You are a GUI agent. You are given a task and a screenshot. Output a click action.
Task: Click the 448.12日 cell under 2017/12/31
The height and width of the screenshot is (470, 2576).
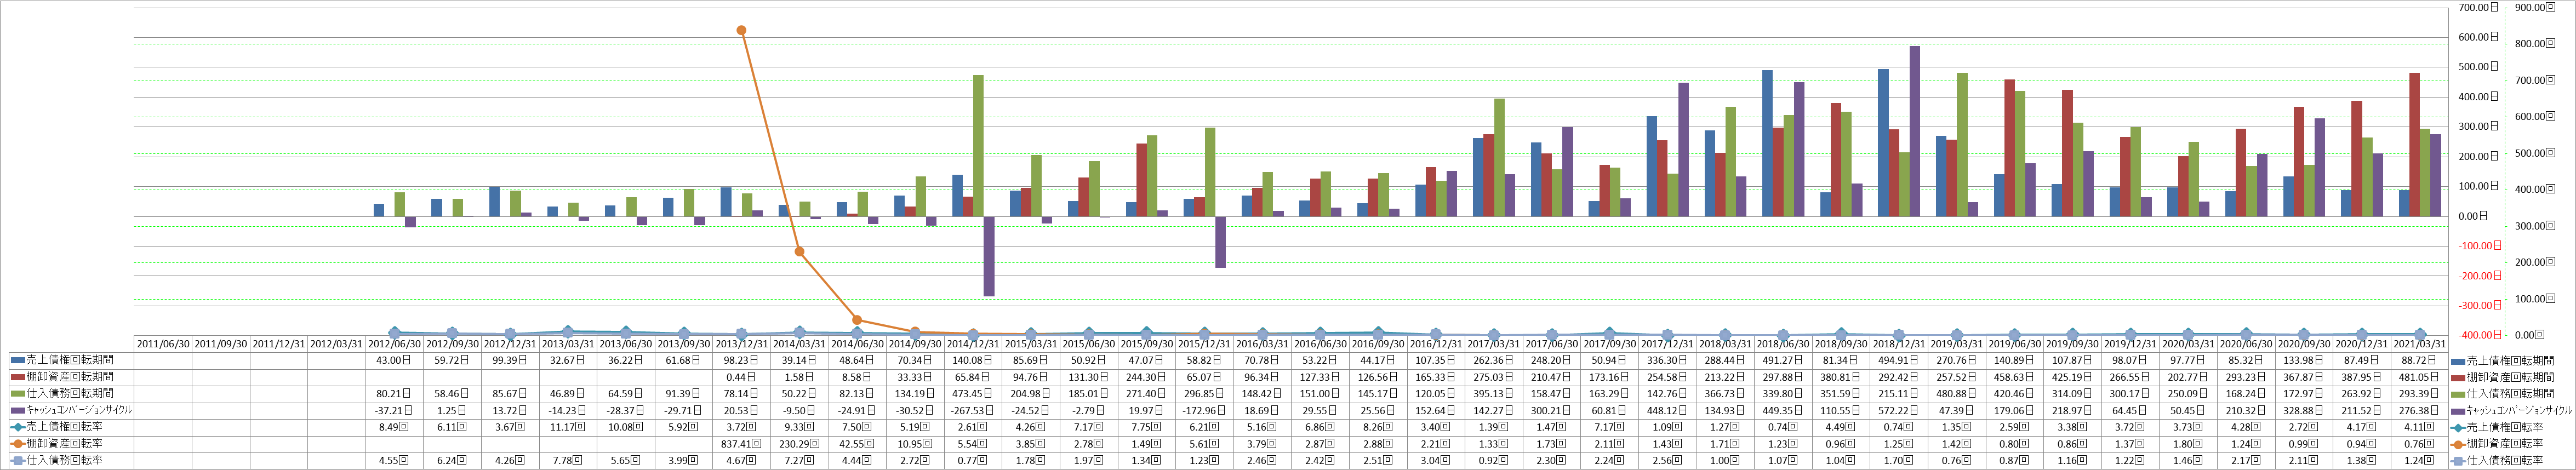pos(1668,410)
